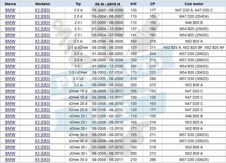The image size is (226, 163).
Task: Select the CP value 228
Action: pyautogui.click(x=152, y=66)
